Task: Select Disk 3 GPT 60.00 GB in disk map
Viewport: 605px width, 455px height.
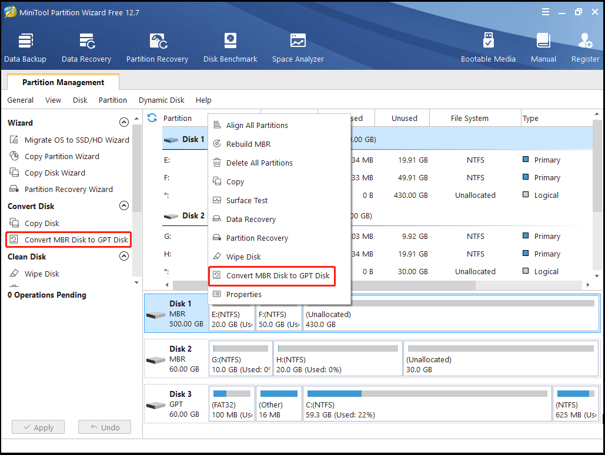Action: coord(176,404)
